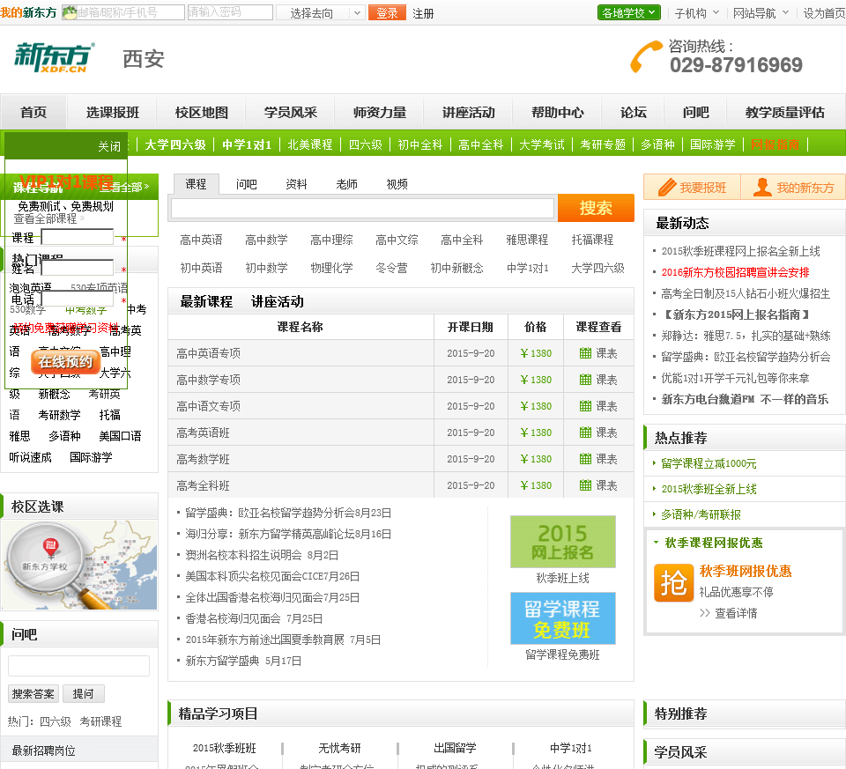Switch to the 视频 search tab
The height and width of the screenshot is (769, 846).
(397, 184)
